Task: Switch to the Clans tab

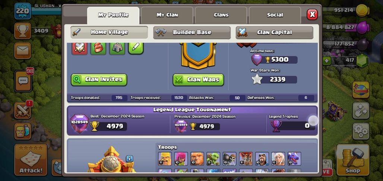Action: click(221, 15)
